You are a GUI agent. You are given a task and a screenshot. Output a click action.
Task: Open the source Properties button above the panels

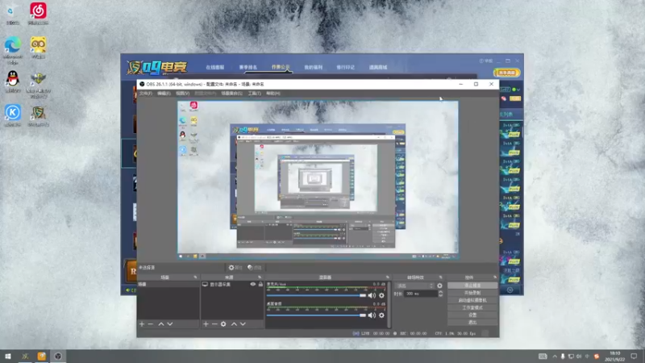235,268
